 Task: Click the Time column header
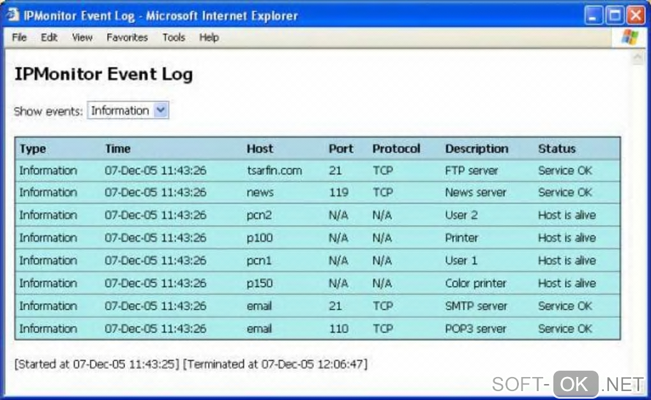(117, 149)
